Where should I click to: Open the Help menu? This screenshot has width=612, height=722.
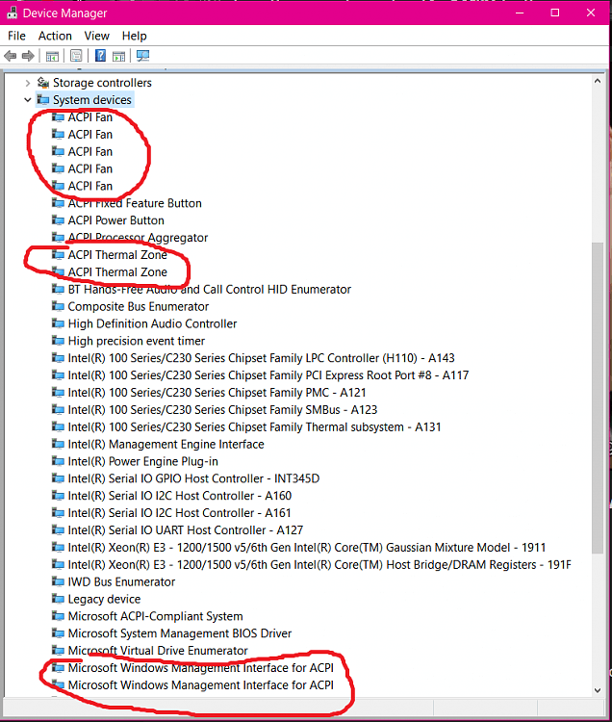[134, 36]
